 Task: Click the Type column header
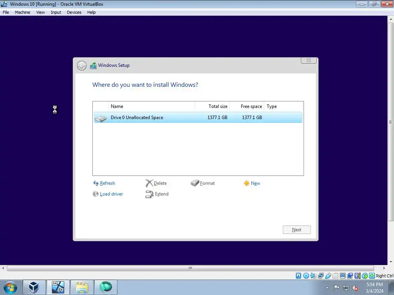coord(284,106)
